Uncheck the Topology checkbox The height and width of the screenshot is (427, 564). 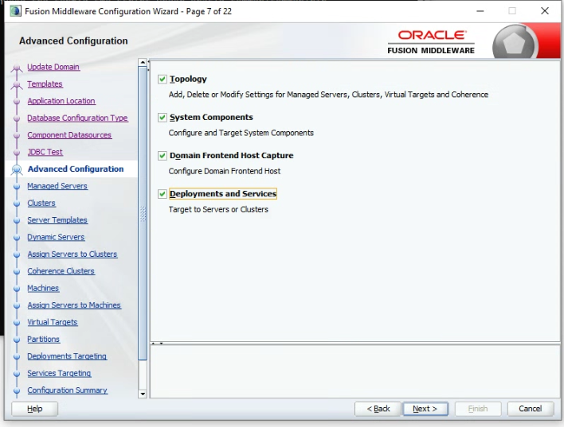pos(163,79)
